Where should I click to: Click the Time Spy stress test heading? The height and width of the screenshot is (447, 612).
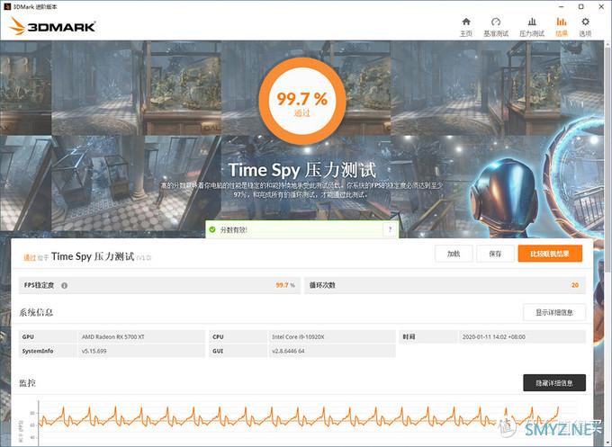(302, 171)
